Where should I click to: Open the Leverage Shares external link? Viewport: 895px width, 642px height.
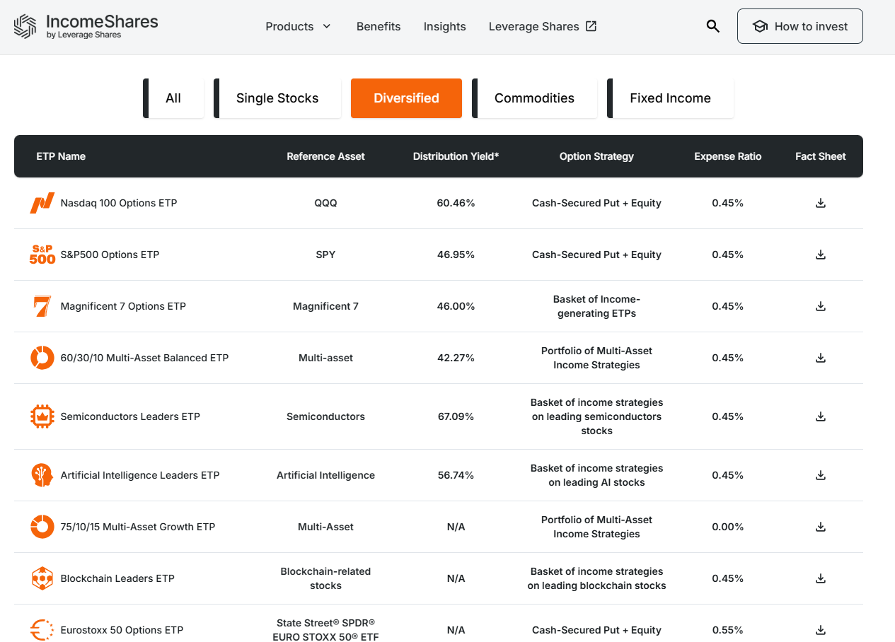[543, 26]
